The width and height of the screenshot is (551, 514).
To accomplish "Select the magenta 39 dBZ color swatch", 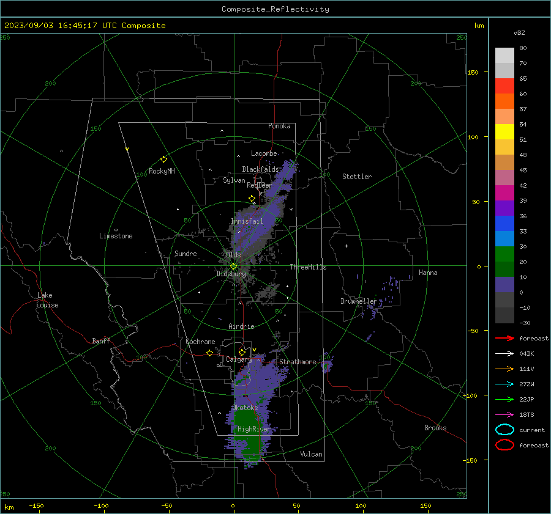I will [504, 193].
